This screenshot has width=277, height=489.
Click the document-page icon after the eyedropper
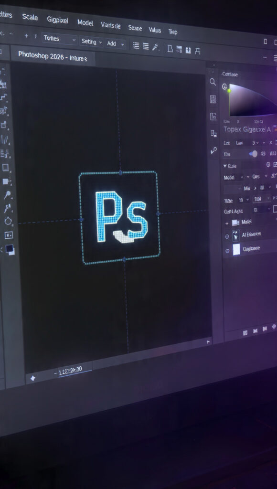coord(170,49)
